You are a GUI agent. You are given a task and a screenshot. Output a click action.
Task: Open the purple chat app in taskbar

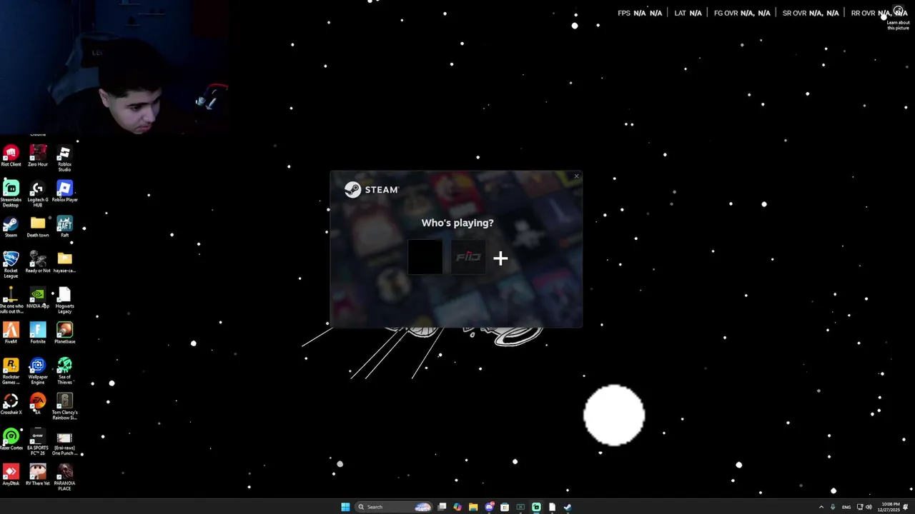[x=489, y=507]
